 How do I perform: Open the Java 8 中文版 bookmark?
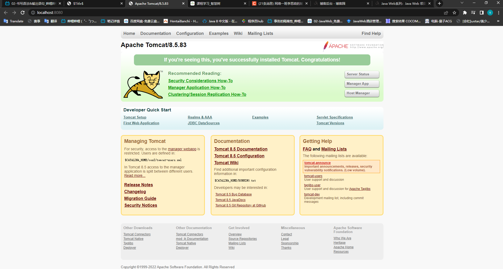click(220, 21)
